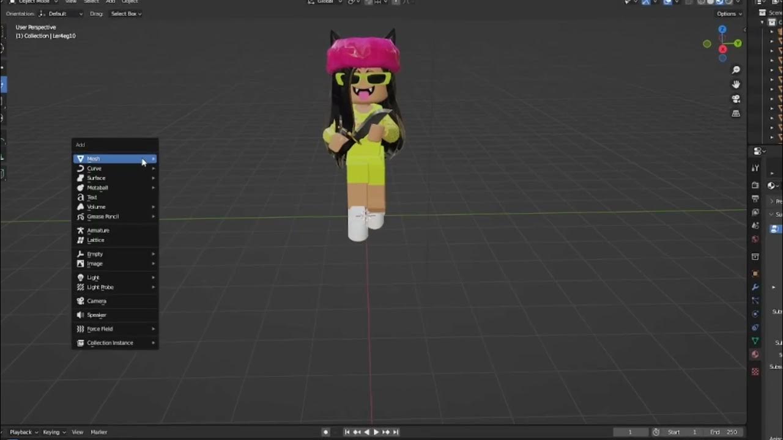The width and height of the screenshot is (783, 440).
Task: Jump to the timeline end frame
Action: coord(396,432)
